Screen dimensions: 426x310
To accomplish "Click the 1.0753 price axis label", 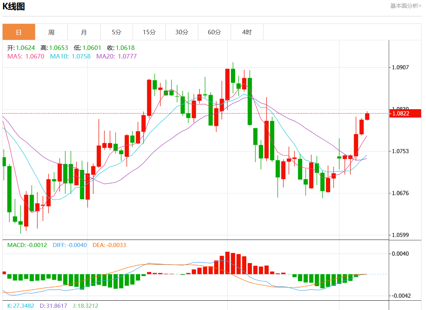I will (400, 151).
